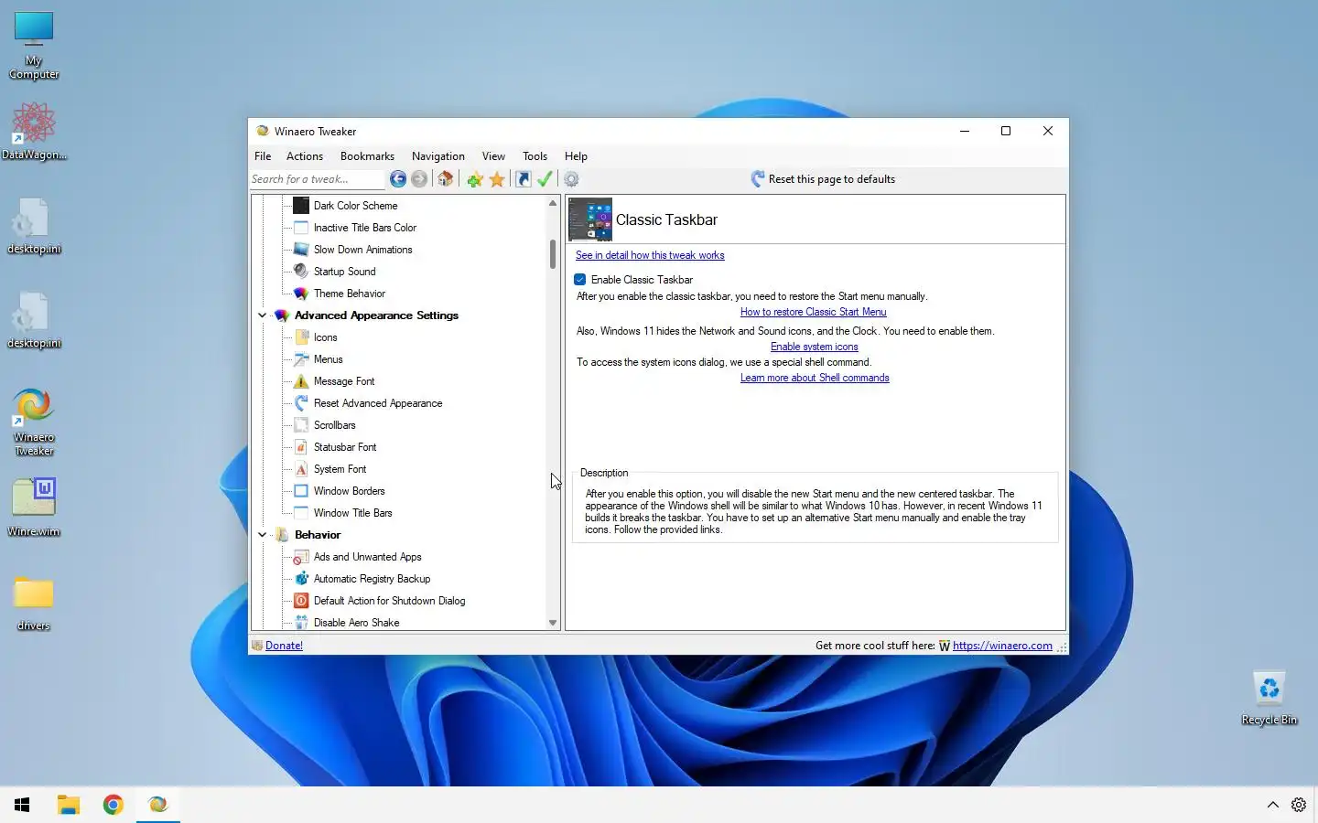
Task: Select the drivers folder on desktop
Action: click(x=34, y=604)
